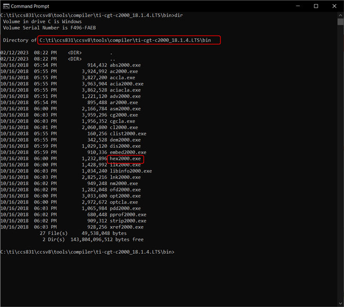Click the embed2000.exe file name

(x=128, y=152)
